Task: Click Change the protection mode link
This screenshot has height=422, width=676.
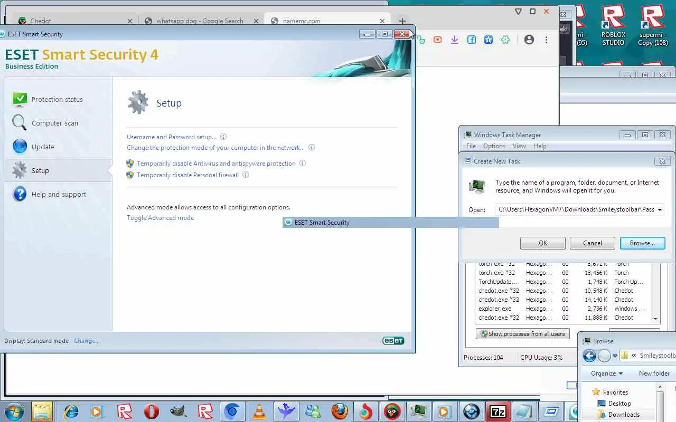Action: tap(215, 148)
